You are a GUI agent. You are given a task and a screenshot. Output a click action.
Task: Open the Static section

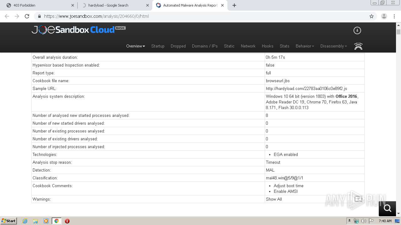(229, 46)
